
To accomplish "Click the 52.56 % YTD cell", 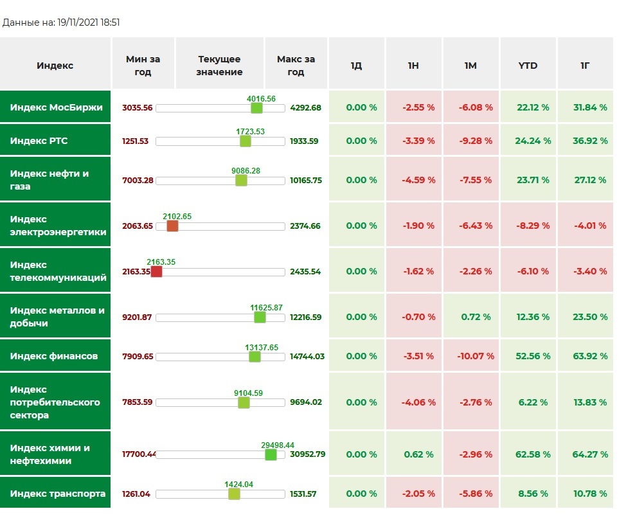I will [x=528, y=356].
